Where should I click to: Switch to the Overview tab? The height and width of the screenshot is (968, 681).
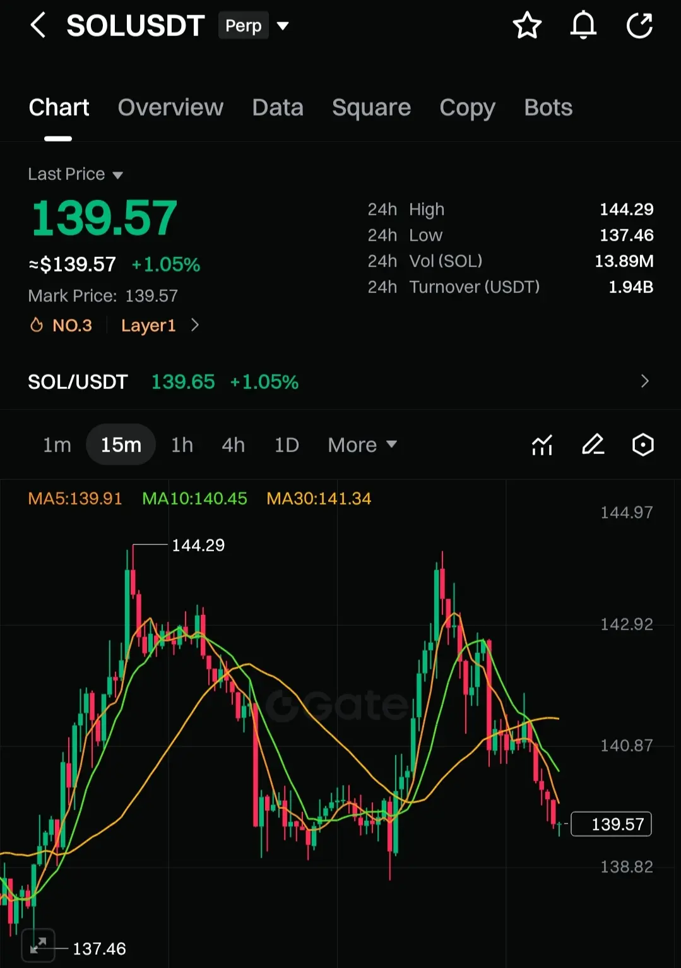[x=170, y=107]
